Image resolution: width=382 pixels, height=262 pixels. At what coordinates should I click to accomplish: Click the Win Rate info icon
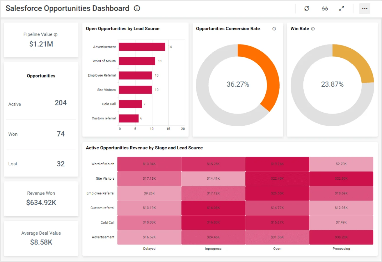coord(313,29)
